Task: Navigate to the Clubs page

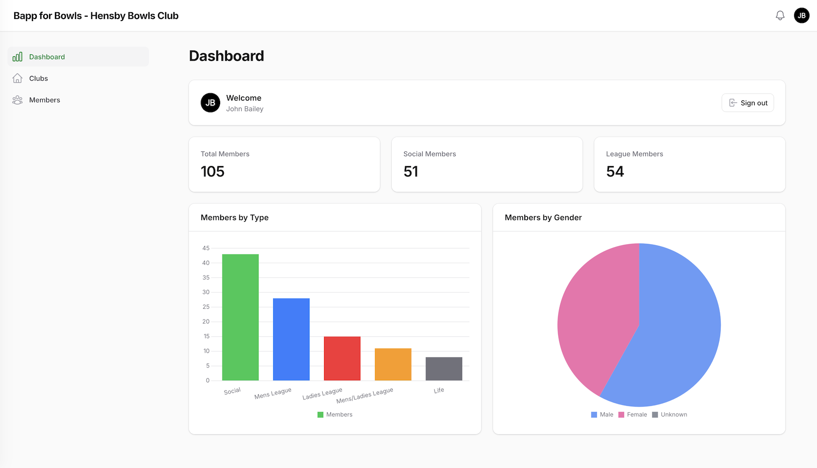Action: [x=38, y=78]
